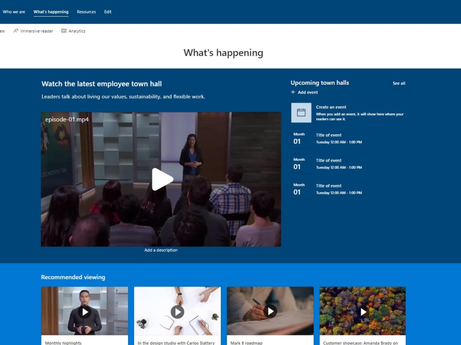Click Edit in the site navigation

[x=107, y=12]
